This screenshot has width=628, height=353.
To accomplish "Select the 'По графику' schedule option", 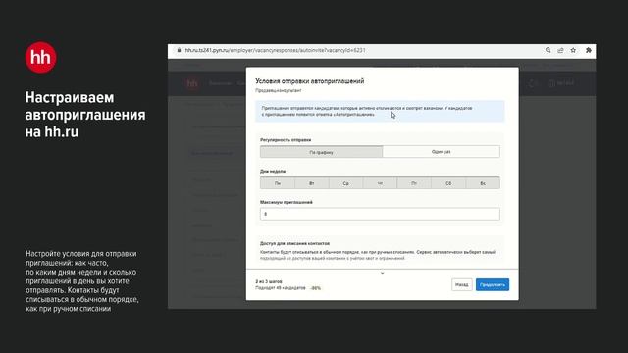I will pos(321,152).
